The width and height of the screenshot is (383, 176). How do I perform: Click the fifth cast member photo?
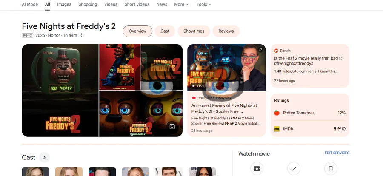(169, 172)
